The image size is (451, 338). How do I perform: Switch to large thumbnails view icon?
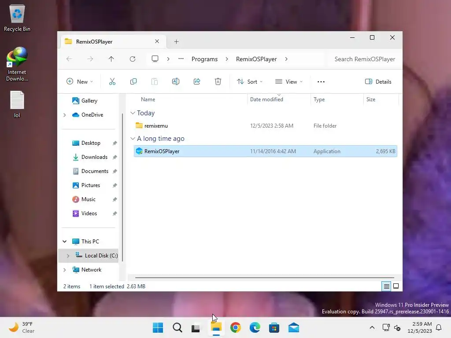click(x=396, y=286)
